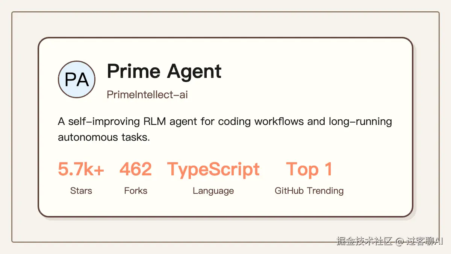Click the 5.7k+ stars count
The image size is (451, 254).
(x=81, y=169)
